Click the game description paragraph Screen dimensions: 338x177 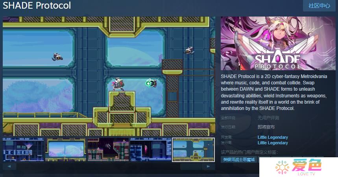click(x=274, y=92)
